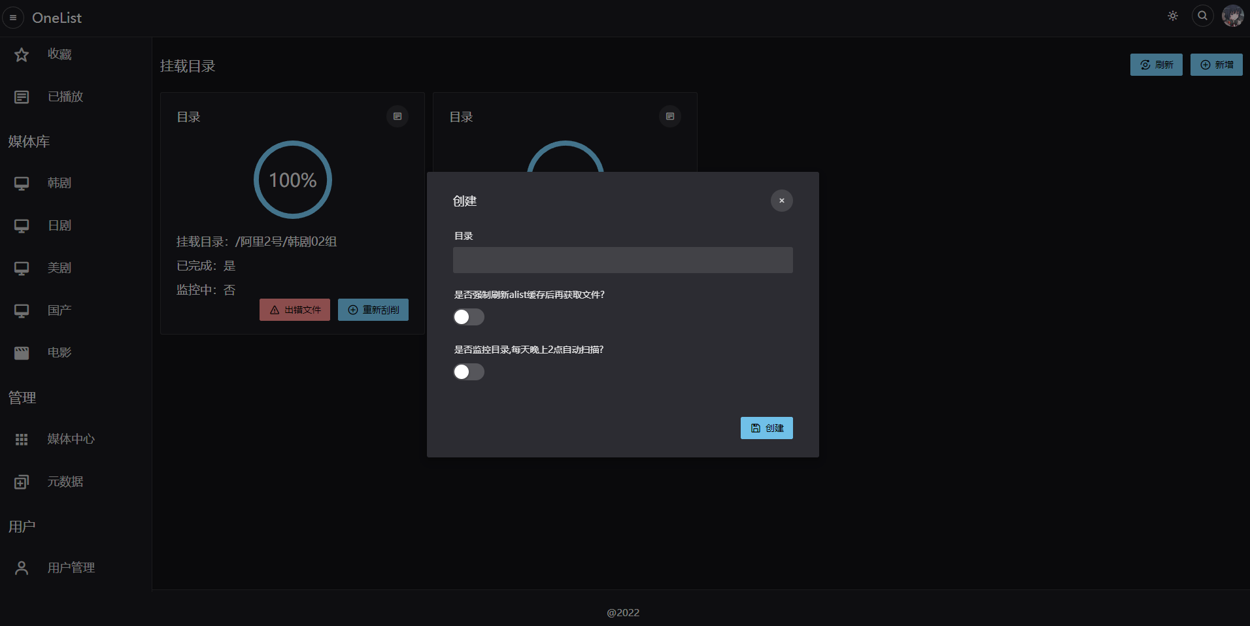This screenshot has width=1250, height=626.
Task: Click the monitor icon beside 韩剧
Action: (22, 184)
